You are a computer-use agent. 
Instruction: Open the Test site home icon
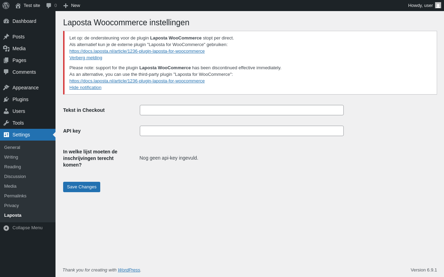[18, 6]
